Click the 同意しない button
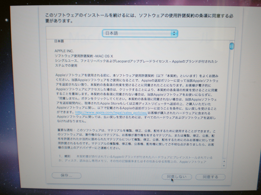The image size is (261, 195). [177, 177]
